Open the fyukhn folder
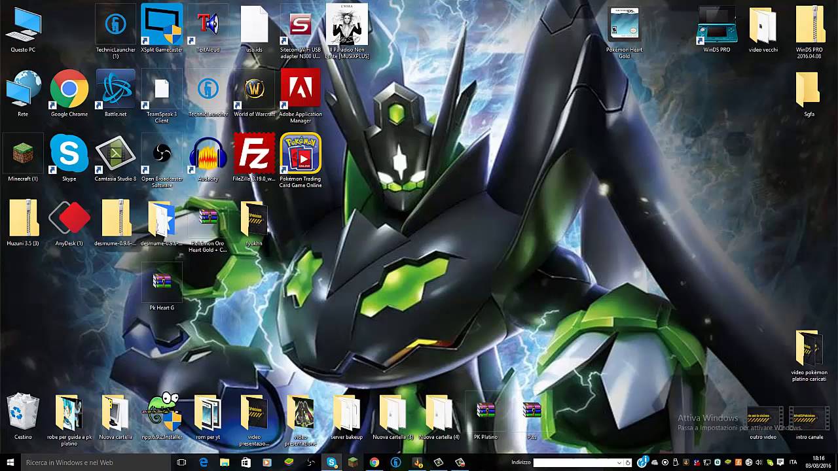The height and width of the screenshot is (471, 838). [254, 222]
